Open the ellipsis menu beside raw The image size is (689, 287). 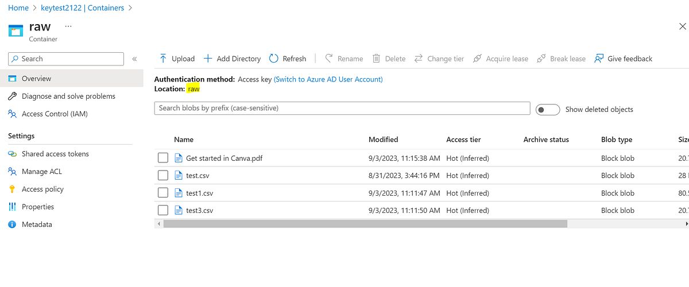pos(68,26)
